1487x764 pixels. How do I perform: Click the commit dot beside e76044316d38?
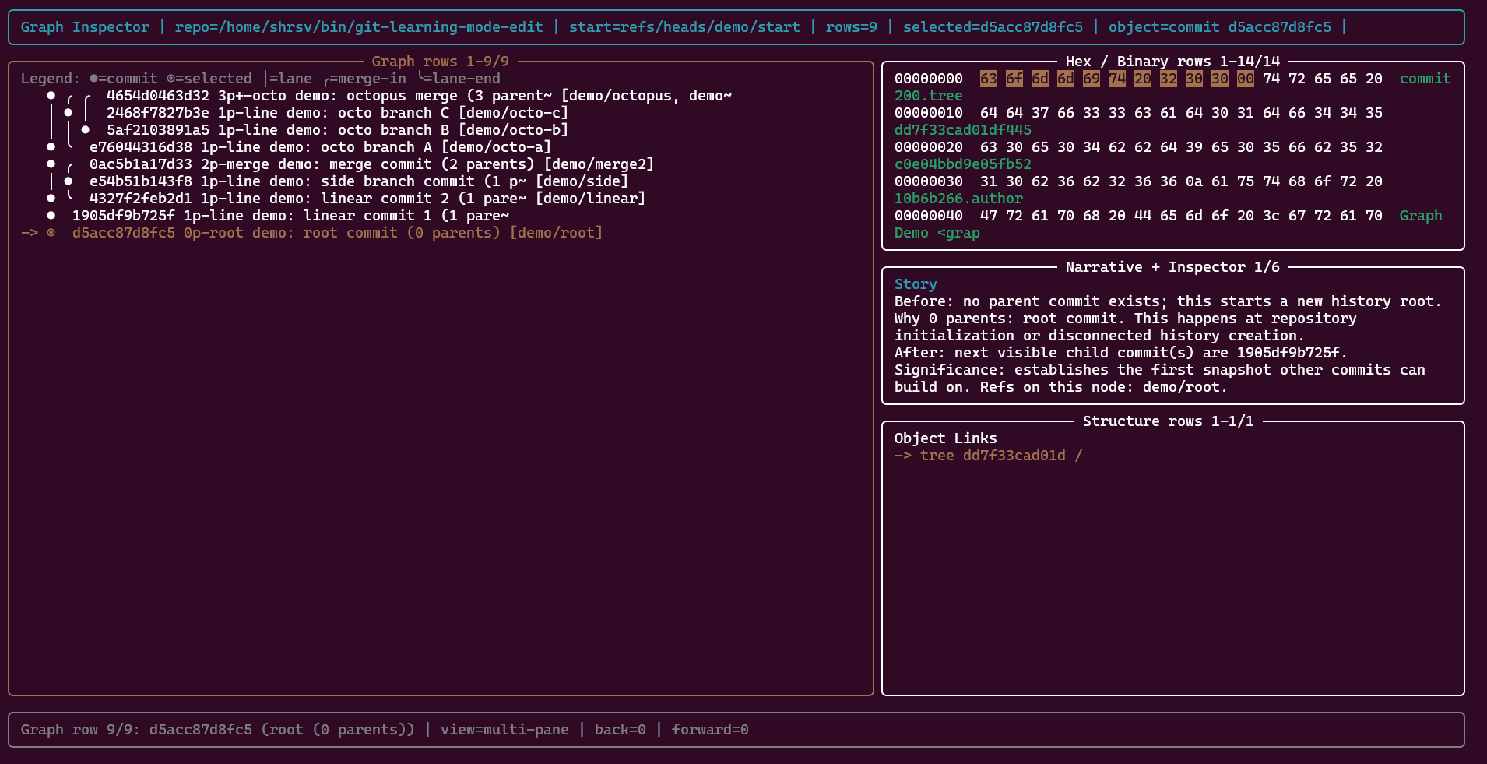tap(51, 147)
